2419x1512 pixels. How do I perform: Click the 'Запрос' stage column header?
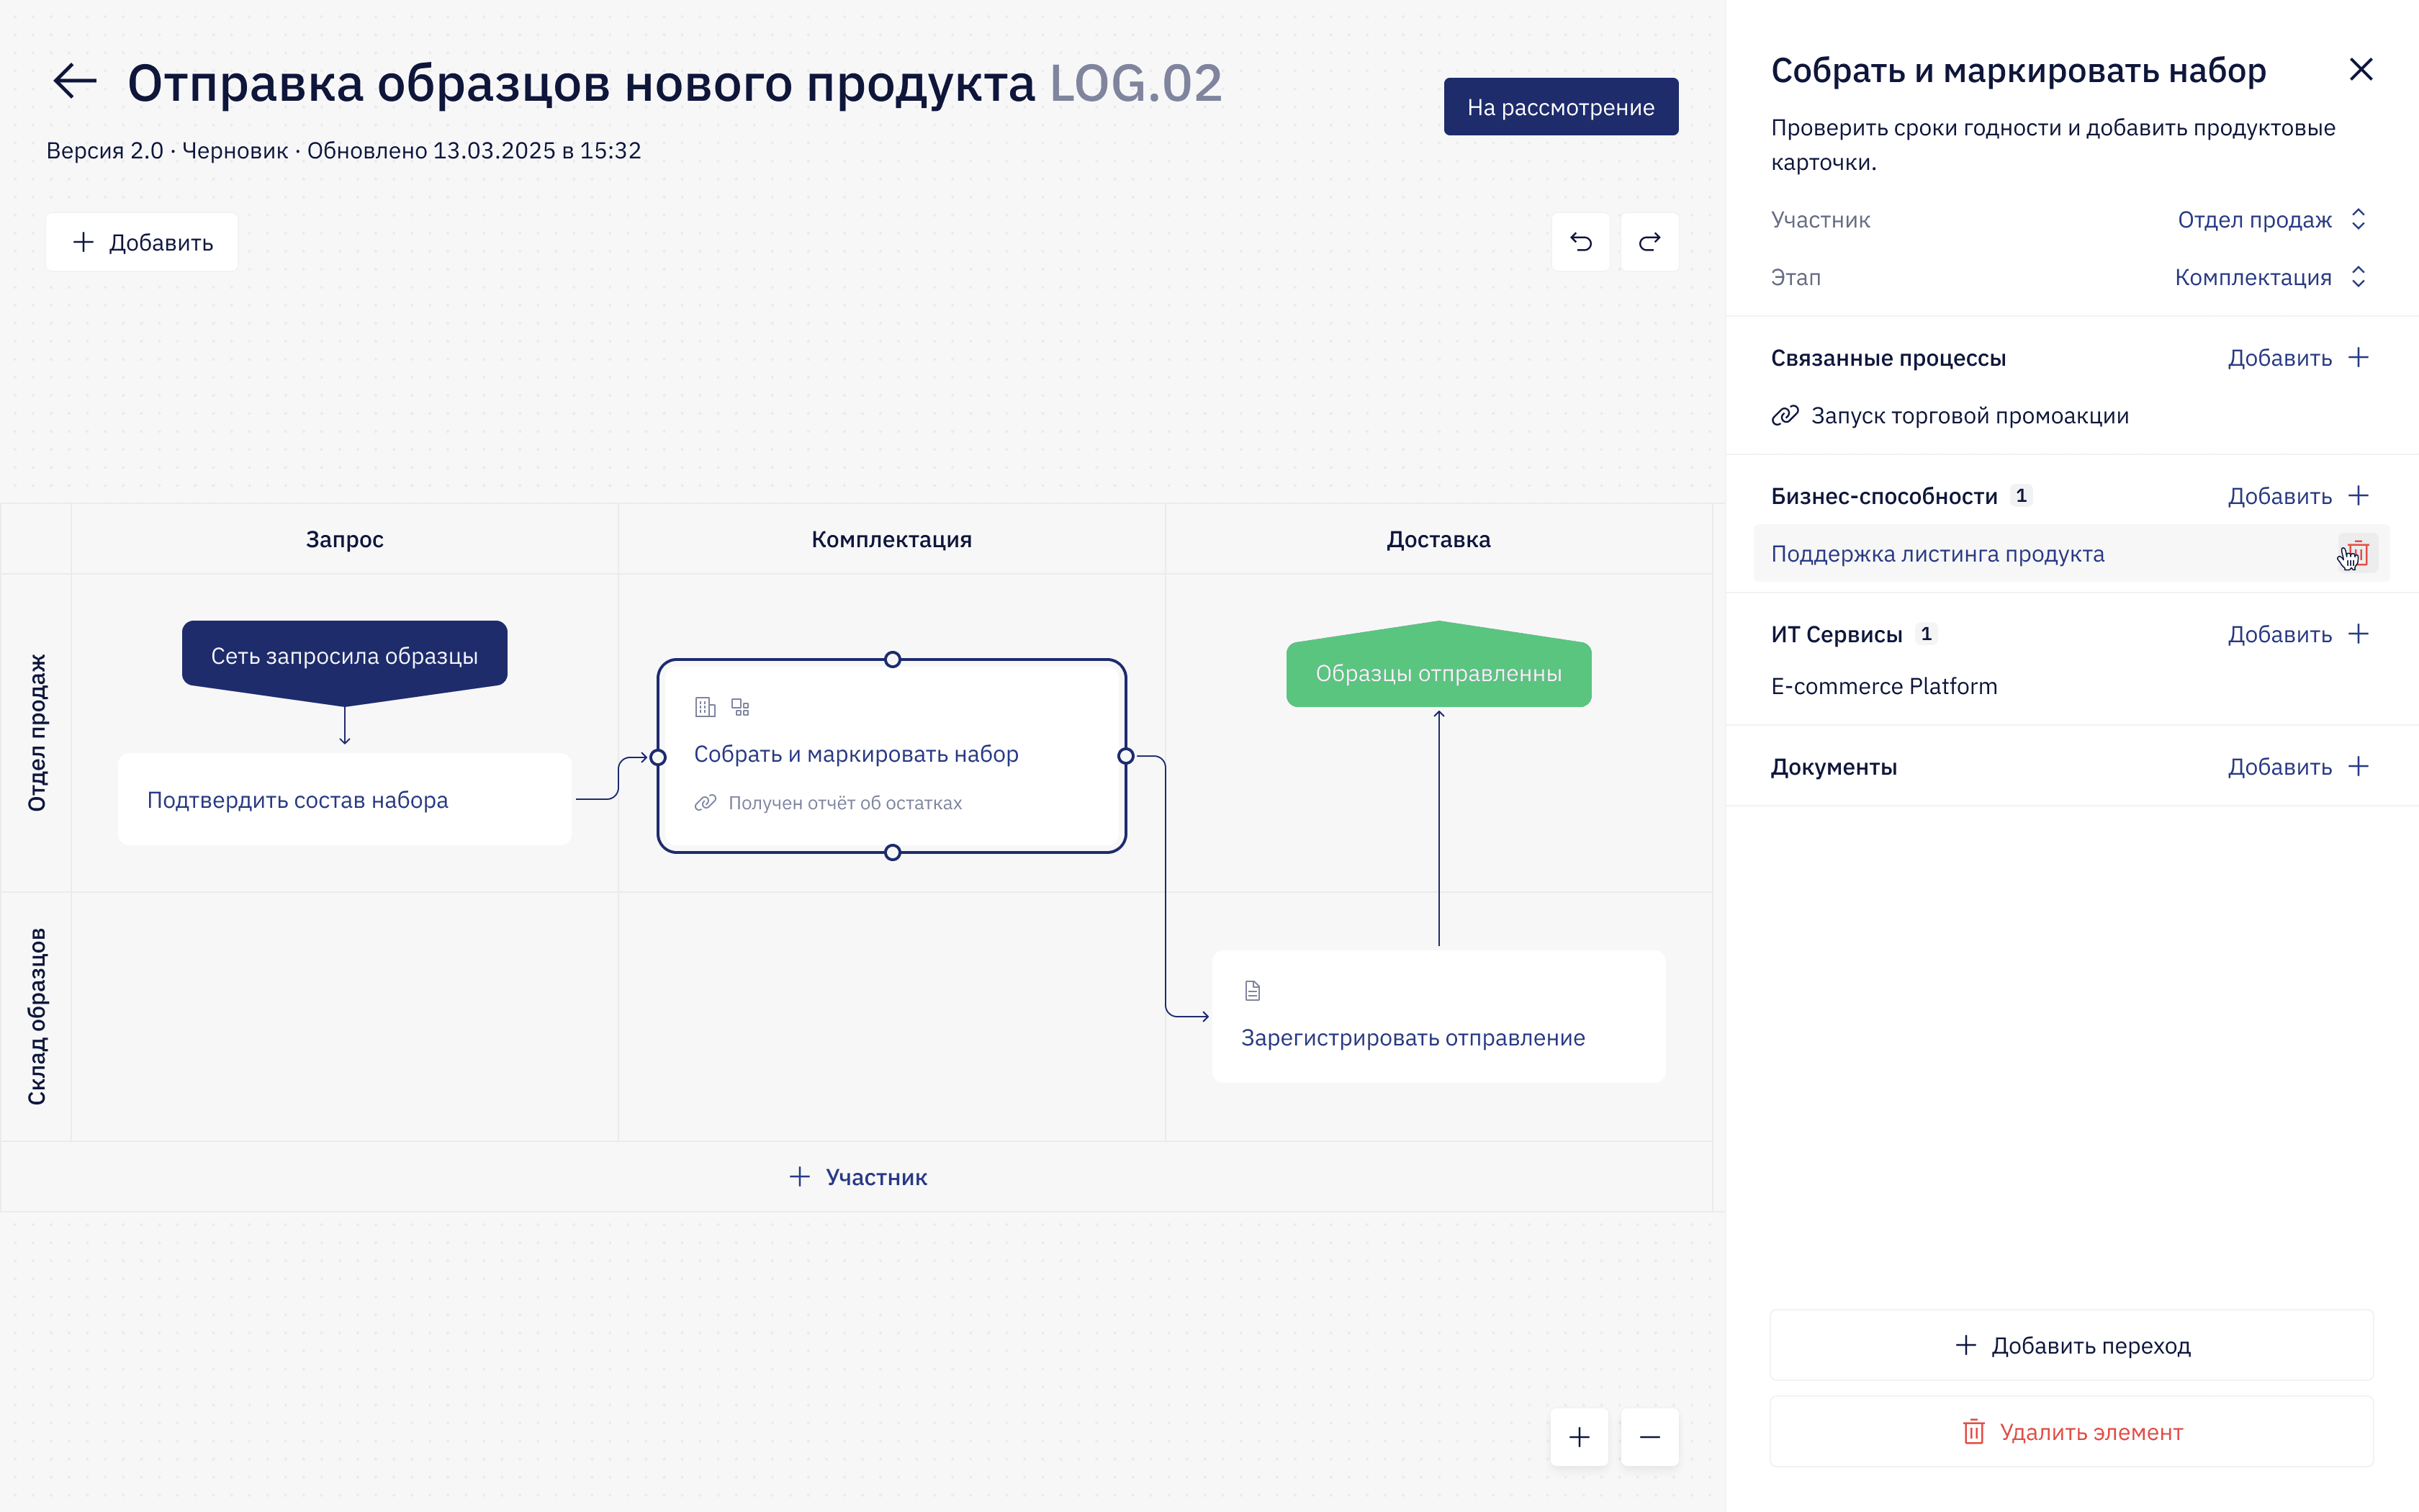point(345,540)
